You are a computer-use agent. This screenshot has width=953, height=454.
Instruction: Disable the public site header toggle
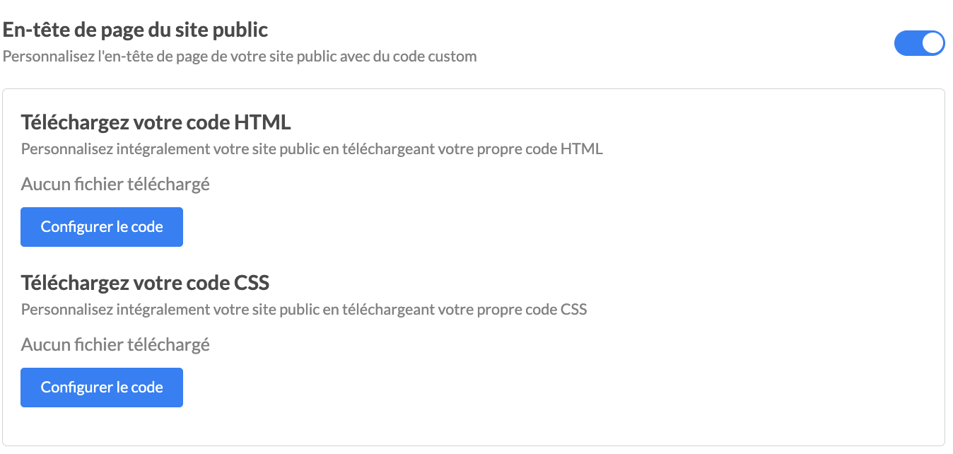[919, 43]
